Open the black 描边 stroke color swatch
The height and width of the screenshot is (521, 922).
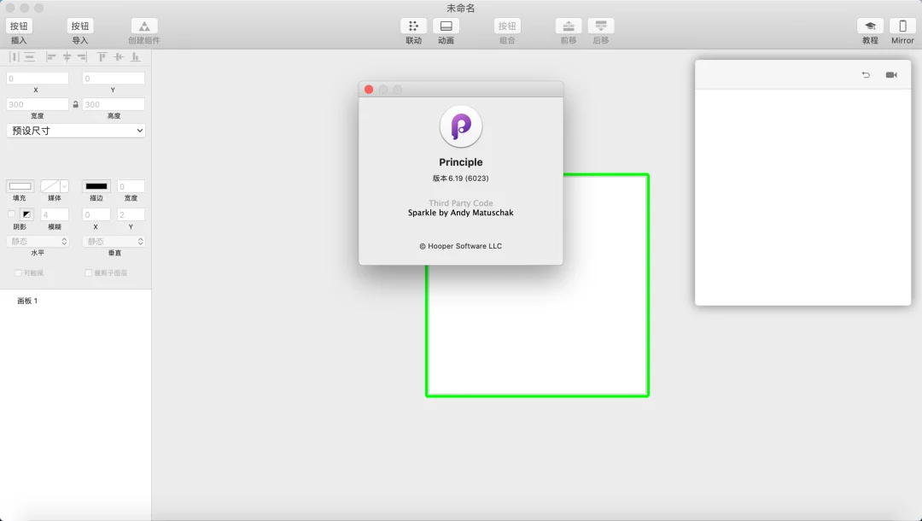pyautogui.click(x=96, y=186)
